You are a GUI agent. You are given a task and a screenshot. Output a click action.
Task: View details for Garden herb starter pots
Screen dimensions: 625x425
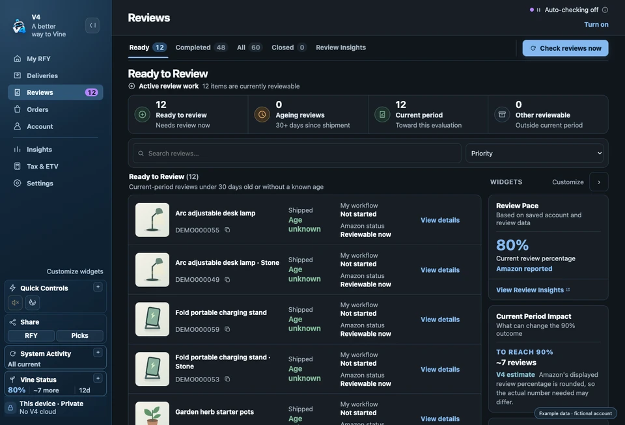pos(440,418)
